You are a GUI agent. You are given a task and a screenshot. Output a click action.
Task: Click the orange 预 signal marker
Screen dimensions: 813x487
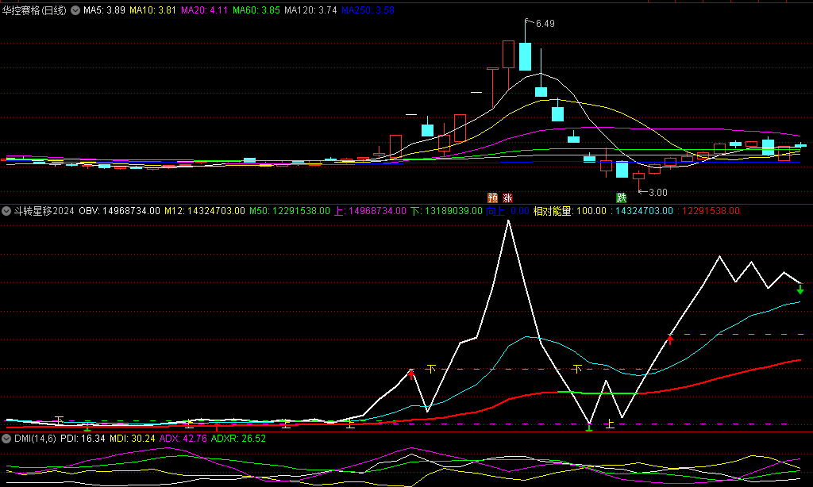(492, 197)
